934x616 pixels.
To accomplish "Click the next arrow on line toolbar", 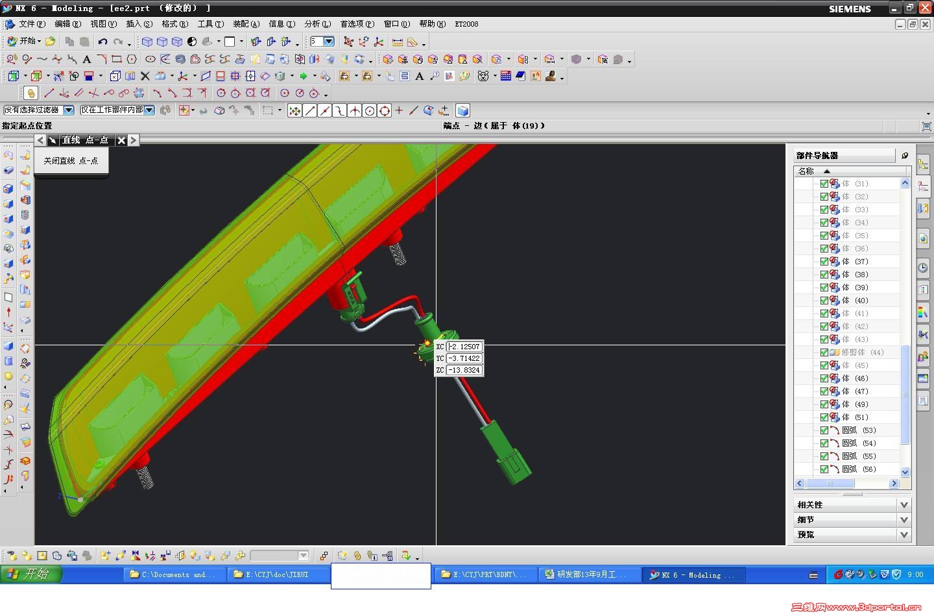I will [133, 140].
